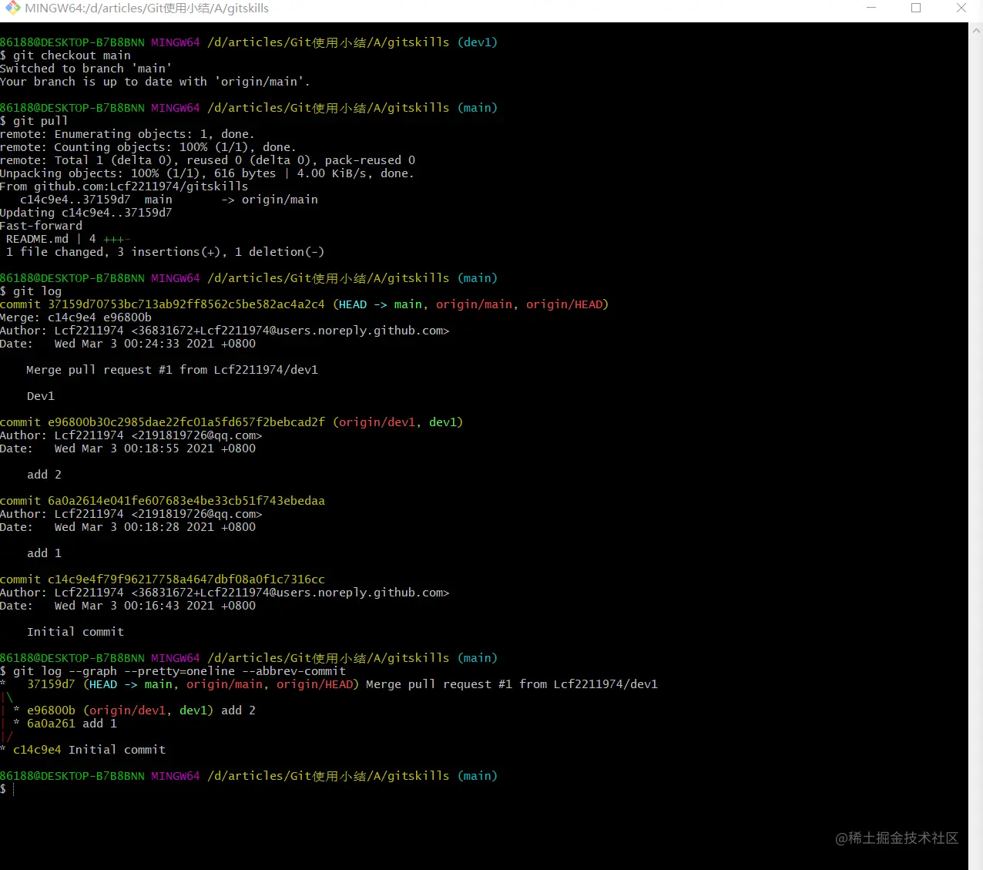
Task: Click the 'add 1' commit message in git log
Action: pyautogui.click(x=44, y=553)
